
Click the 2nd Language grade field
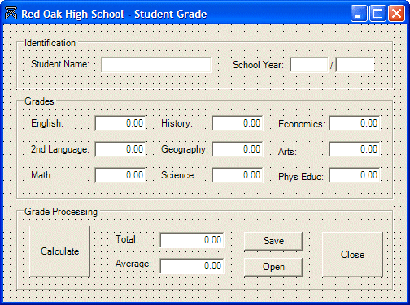coord(120,149)
